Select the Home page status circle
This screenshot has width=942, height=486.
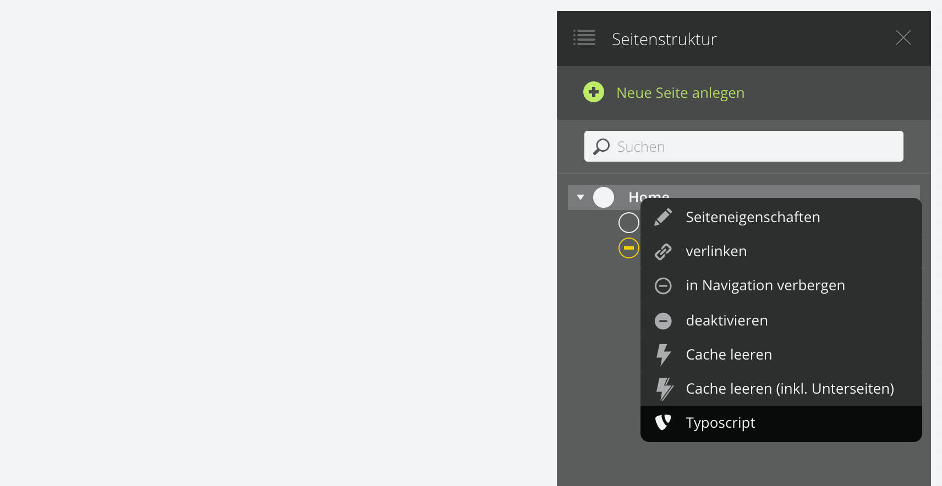[x=604, y=197]
